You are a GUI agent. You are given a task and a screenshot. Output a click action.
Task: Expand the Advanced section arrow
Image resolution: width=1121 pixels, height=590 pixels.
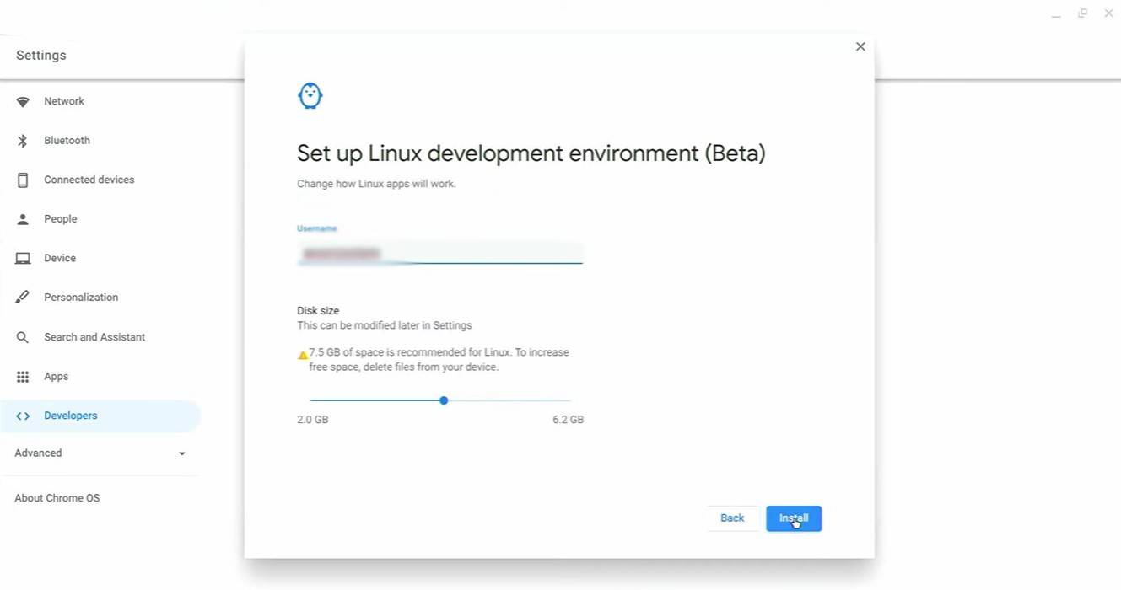(x=181, y=453)
